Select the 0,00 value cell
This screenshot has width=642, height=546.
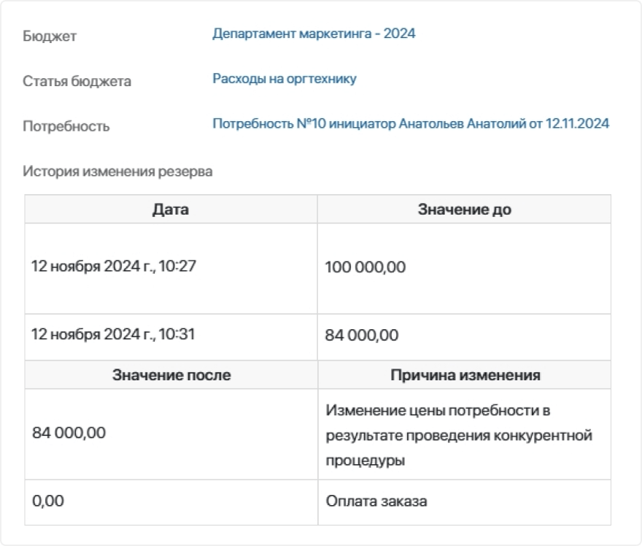click(x=171, y=503)
